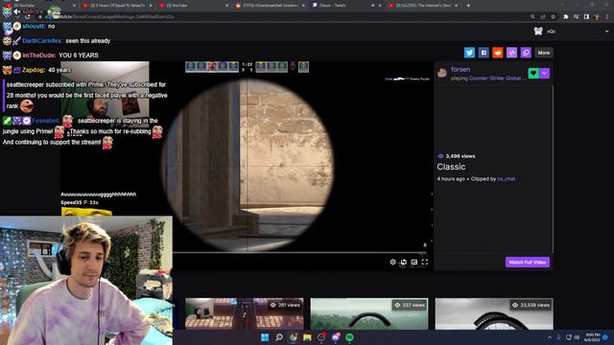Expand the purple dropdown next to follow
614x345 pixels.
pyautogui.click(x=544, y=73)
